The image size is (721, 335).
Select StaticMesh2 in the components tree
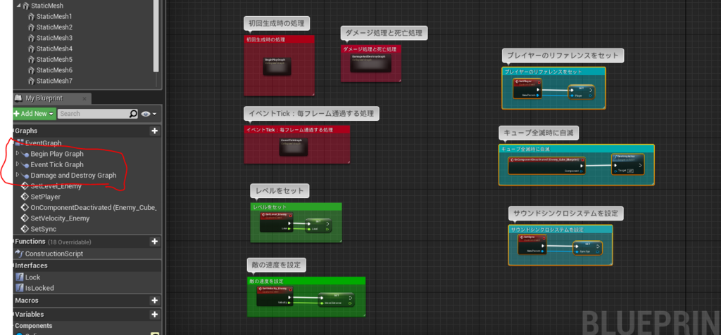point(54,27)
